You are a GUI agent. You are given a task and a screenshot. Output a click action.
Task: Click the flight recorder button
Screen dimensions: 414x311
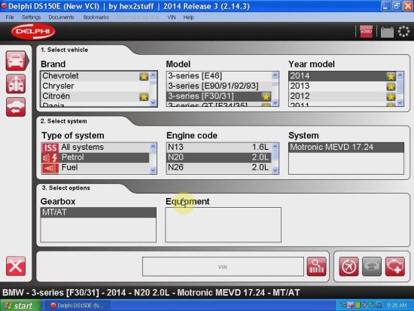tap(349, 267)
